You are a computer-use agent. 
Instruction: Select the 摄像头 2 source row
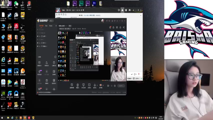tap(47, 46)
